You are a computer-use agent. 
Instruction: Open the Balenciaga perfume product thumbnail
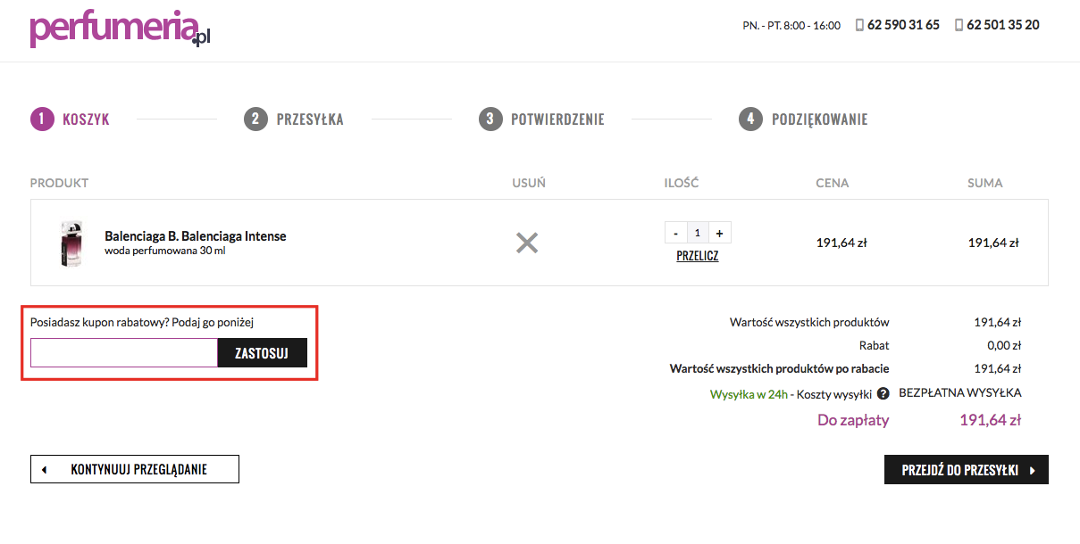coord(71,243)
